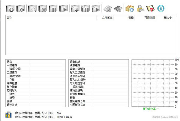Click the 系统未识别内存 label

(x=34, y=113)
